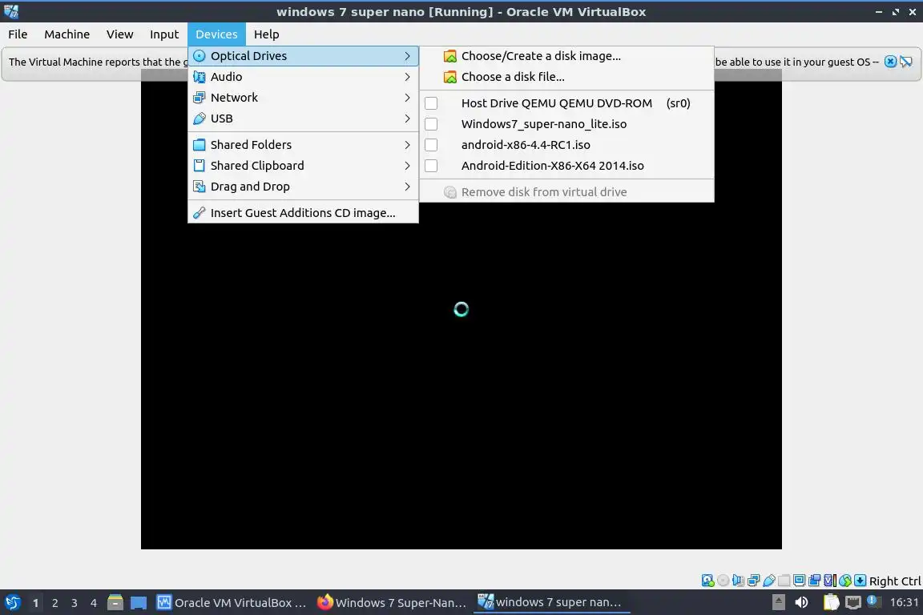The image size is (923, 615).
Task: Switch to workspace 3
Action: [75, 603]
